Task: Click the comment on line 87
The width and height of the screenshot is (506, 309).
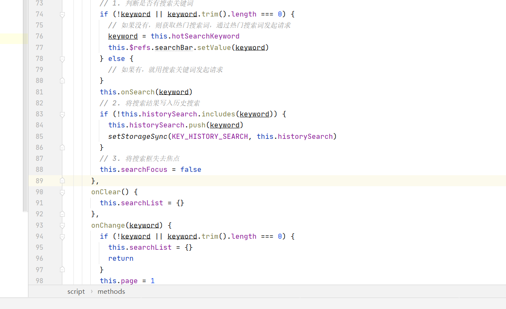Action: pos(140,159)
